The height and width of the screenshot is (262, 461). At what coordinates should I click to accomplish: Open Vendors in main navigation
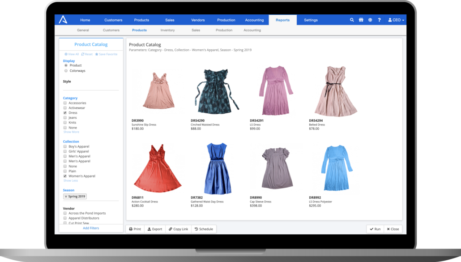click(198, 20)
